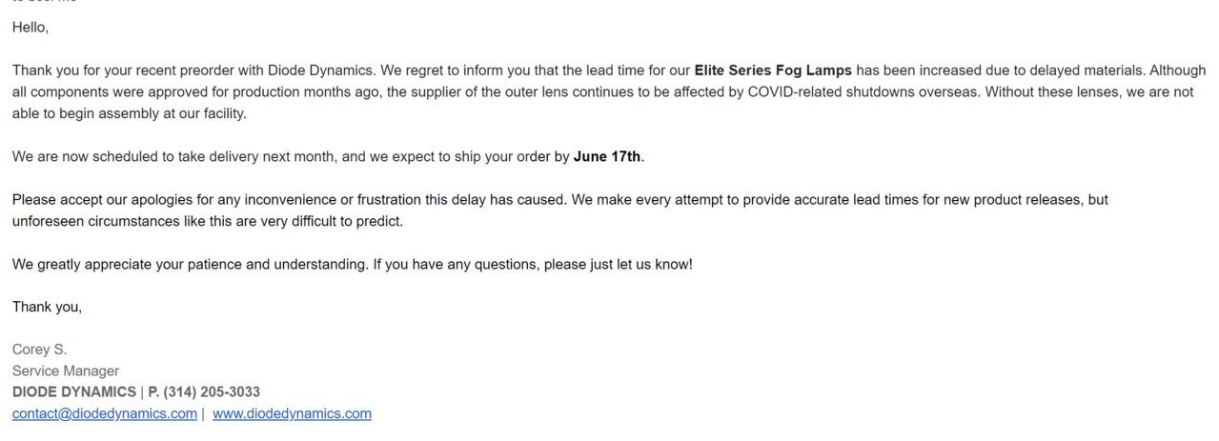
Task: Click the Thank you closing line
Action: pos(48,307)
